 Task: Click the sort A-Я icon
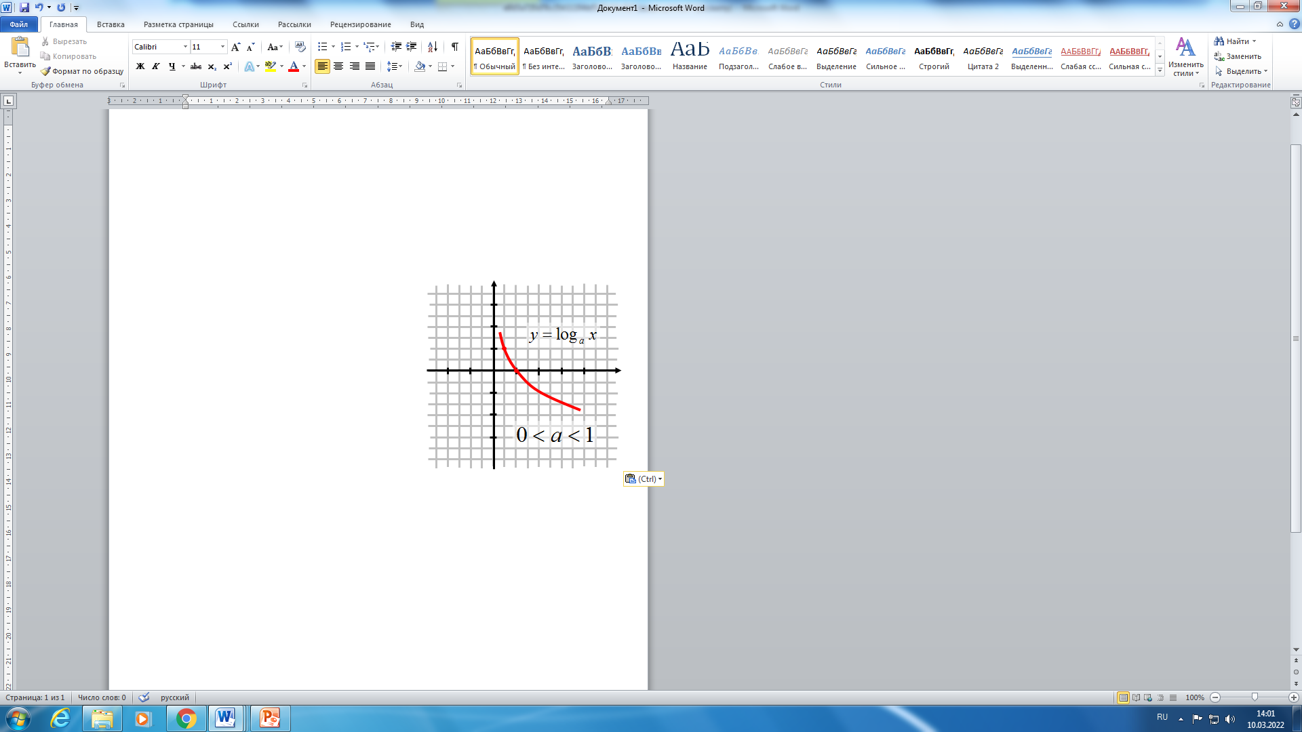point(433,47)
